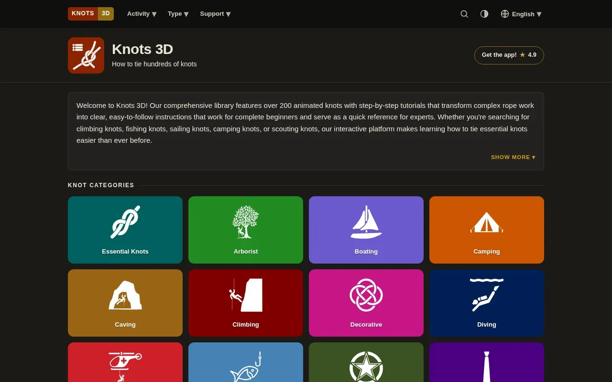Click the KNOT CATEGORIES heading
The width and height of the screenshot is (612, 382).
coord(101,185)
